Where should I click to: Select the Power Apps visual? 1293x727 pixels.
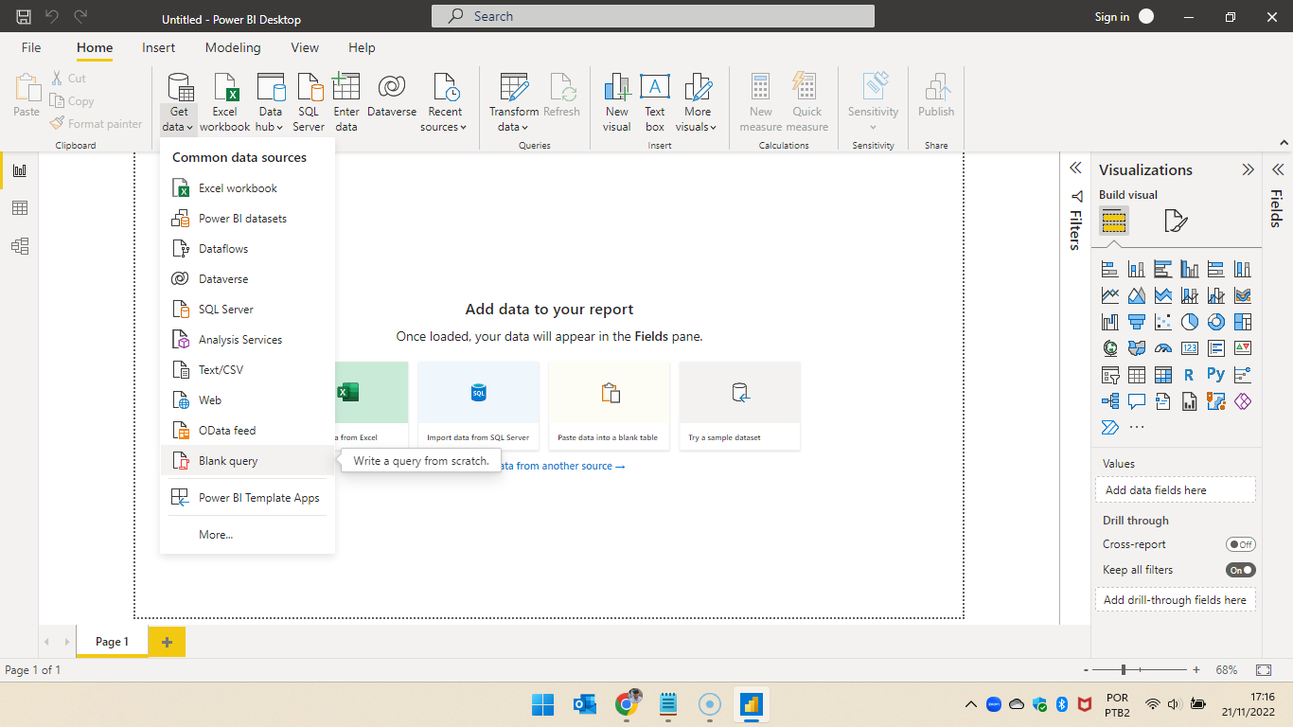[x=1243, y=401]
